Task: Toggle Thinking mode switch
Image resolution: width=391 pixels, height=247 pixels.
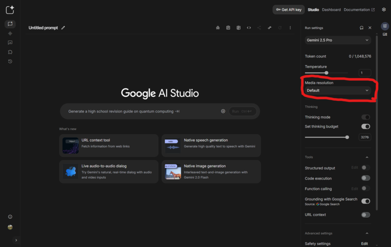Action: (x=366, y=117)
